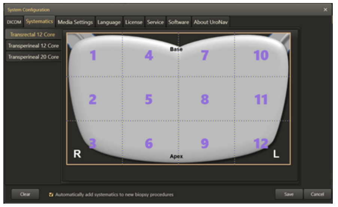The image size is (338, 207).
Task: Select biopsy core 6 on prostate map
Action: click(149, 144)
